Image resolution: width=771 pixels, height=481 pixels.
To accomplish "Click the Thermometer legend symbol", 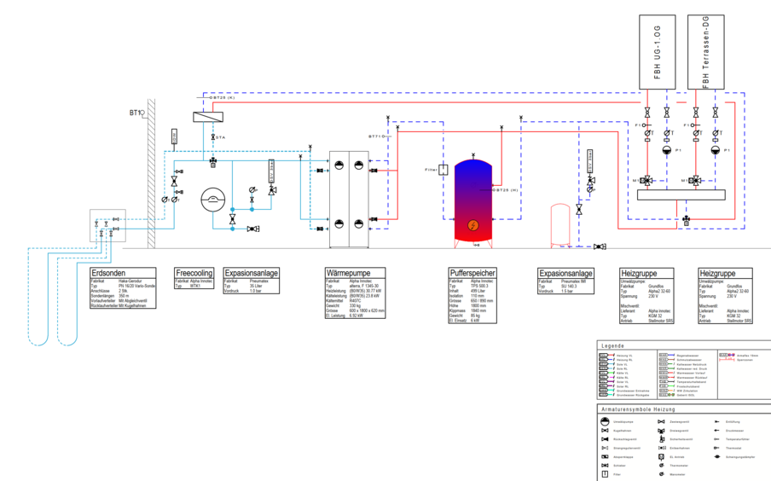I will click(661, 466).
